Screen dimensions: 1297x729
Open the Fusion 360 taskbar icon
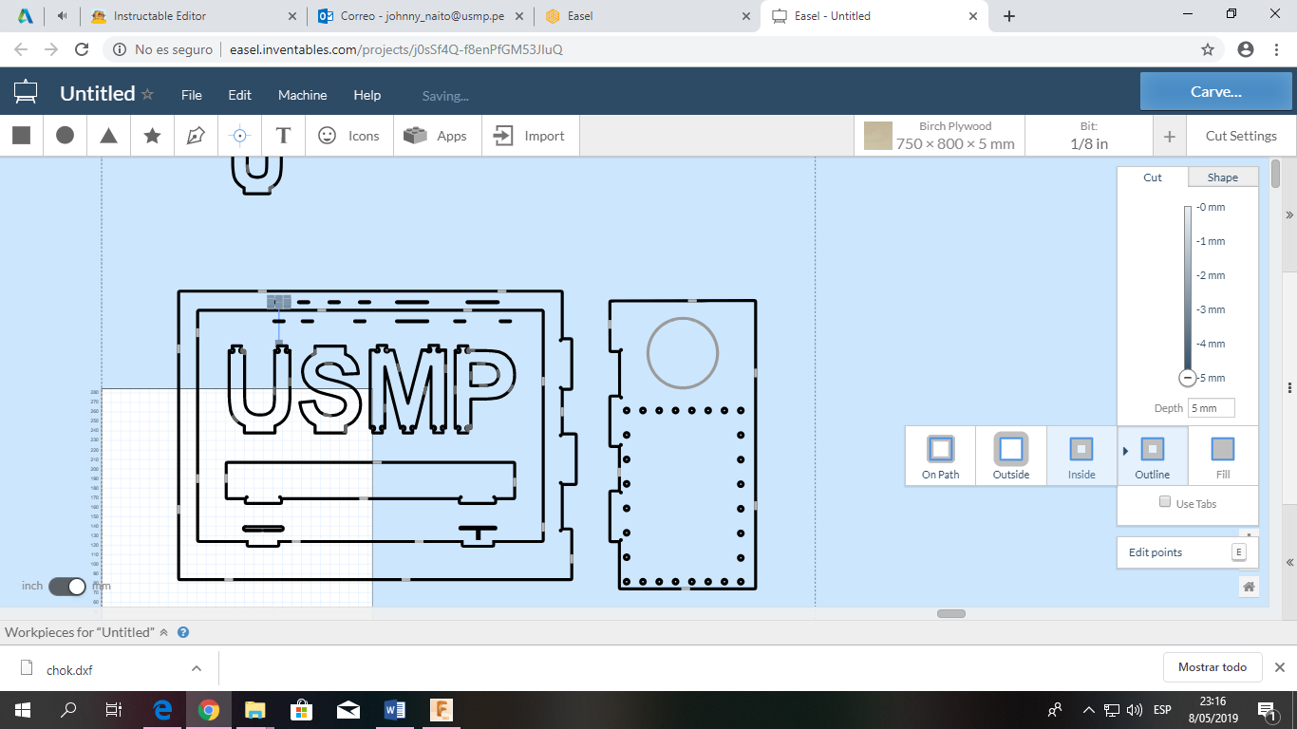coord(442,709)
